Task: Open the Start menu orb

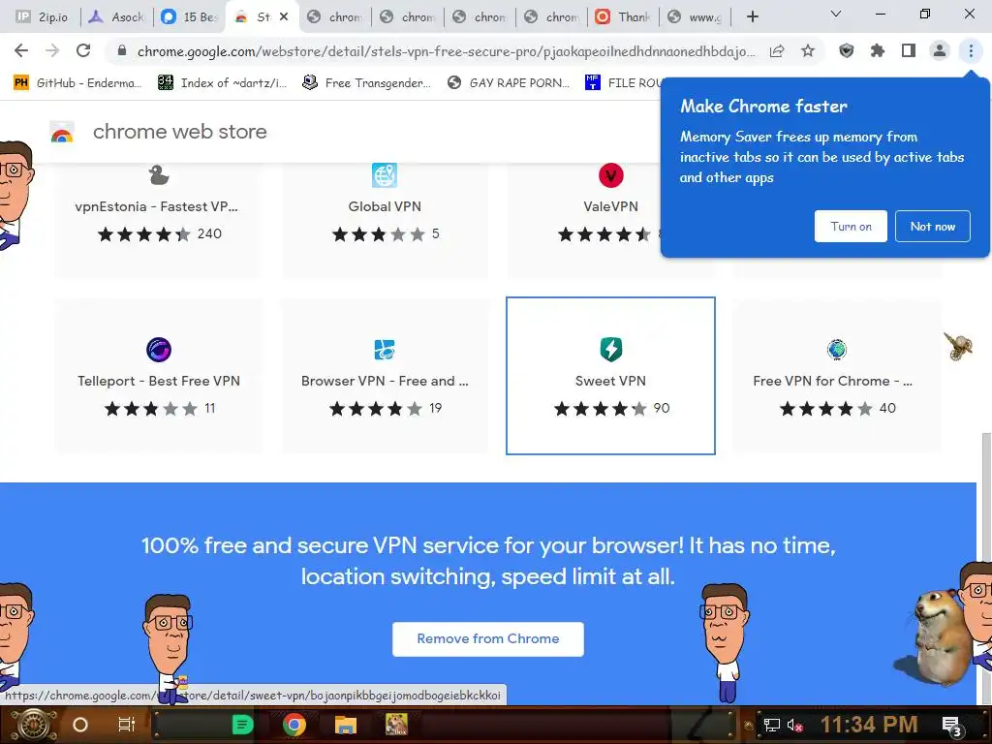Action: (x=34, y=725)
